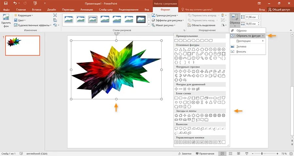This screenshot has width=294, height=156.
Task: Choose the Up Arrow block arrow
Action: (x=185, y=71)
